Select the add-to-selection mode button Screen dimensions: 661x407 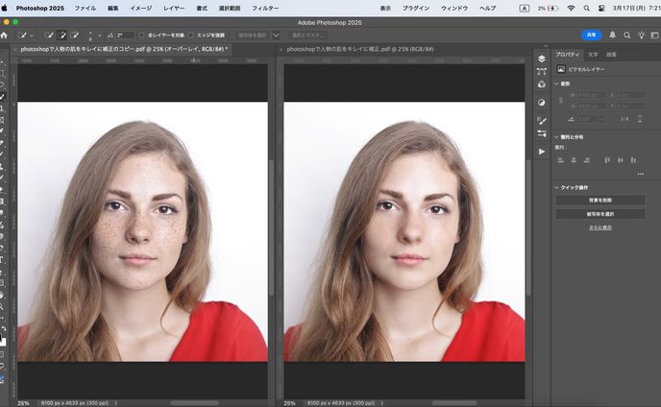tap(61, 35)
